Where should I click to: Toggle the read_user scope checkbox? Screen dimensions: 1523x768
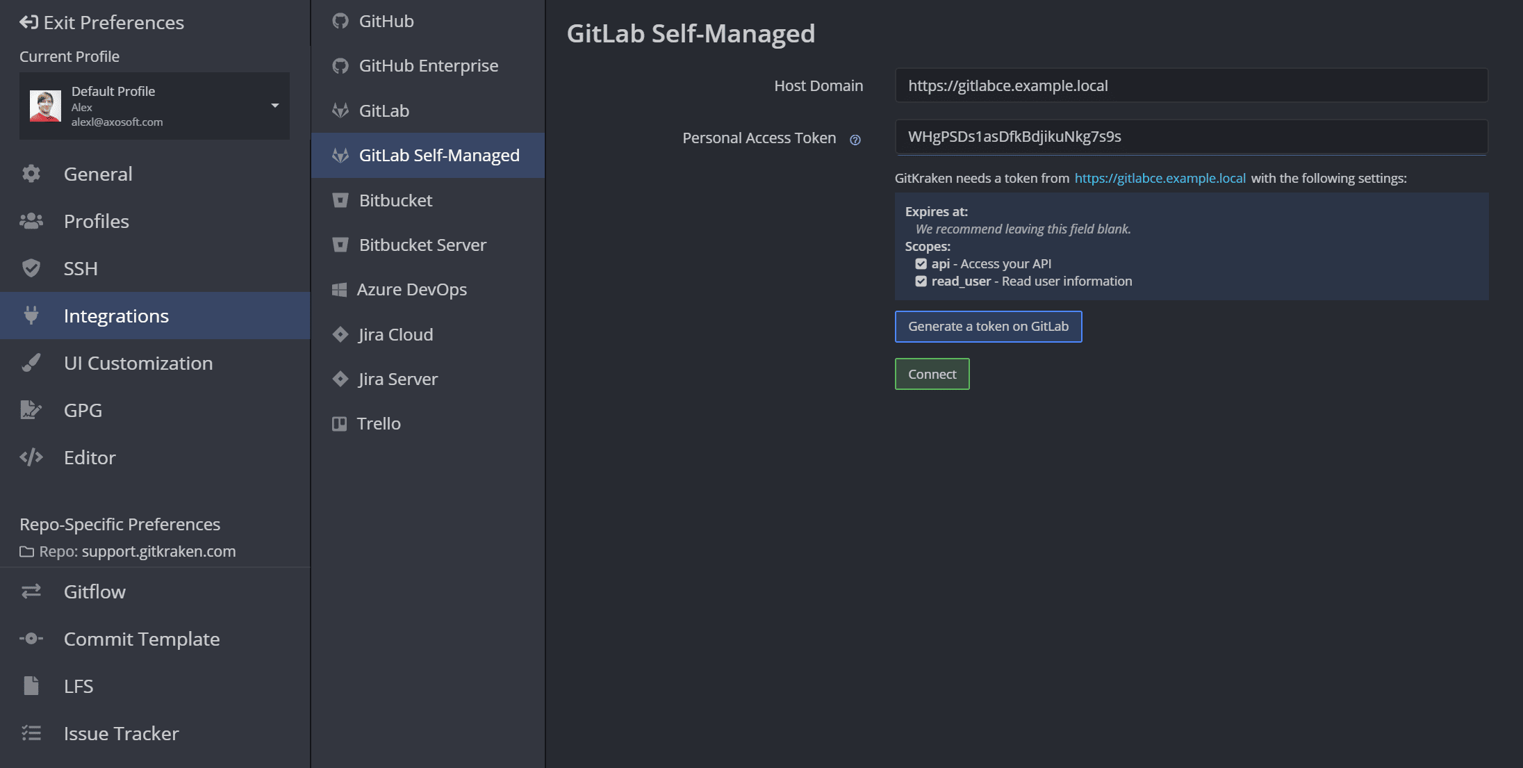(921, 281)
